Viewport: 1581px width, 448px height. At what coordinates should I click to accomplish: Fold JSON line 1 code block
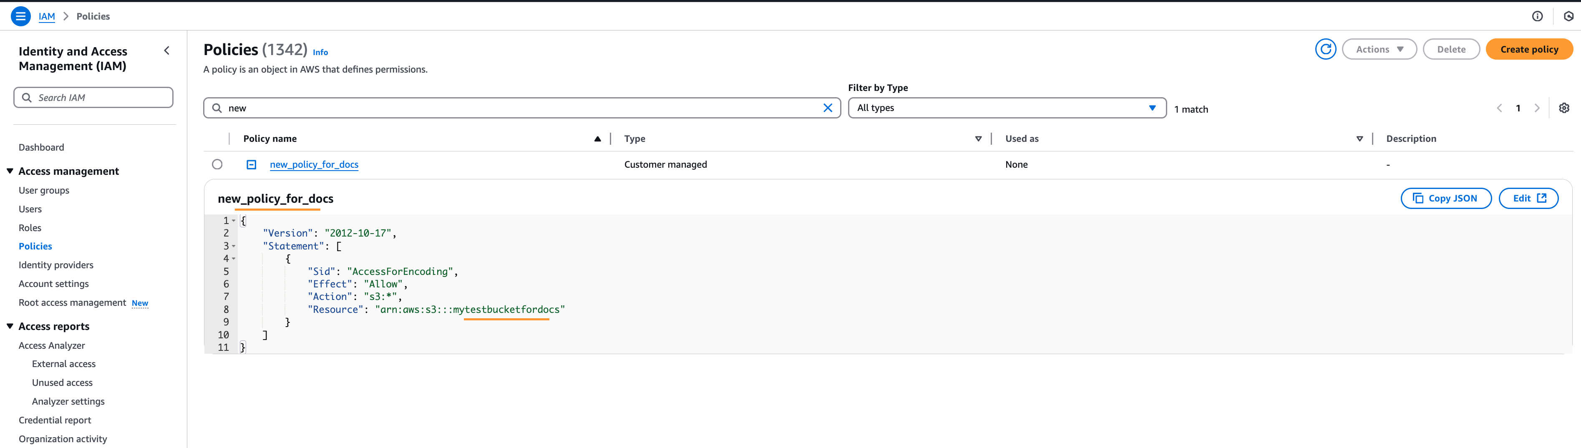coord(234,221)
